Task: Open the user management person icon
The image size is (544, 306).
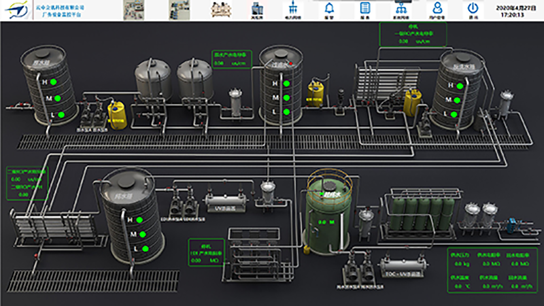Action: pyautogui.click(x=437, y=10)
